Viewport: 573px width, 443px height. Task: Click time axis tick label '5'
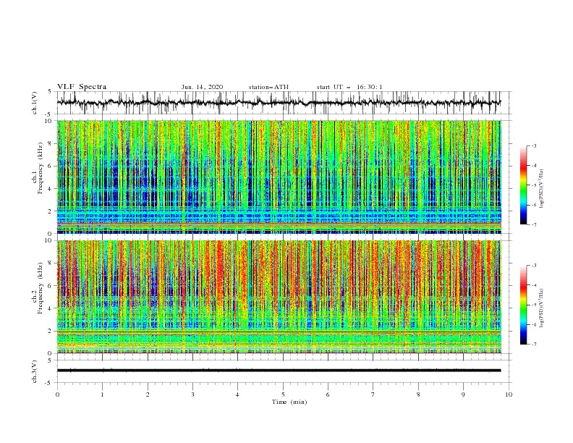(x=283, y=395)
